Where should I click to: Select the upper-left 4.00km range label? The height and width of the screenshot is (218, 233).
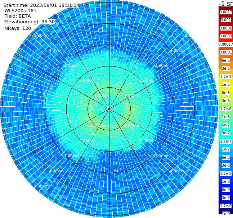tap(56, 50)
